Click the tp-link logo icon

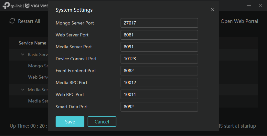coord(6,5)
